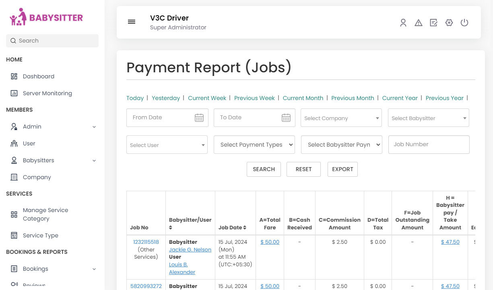Screen dimensions: 493x290
Task: Open the From Date calendar picker
Action: [199, 118]
